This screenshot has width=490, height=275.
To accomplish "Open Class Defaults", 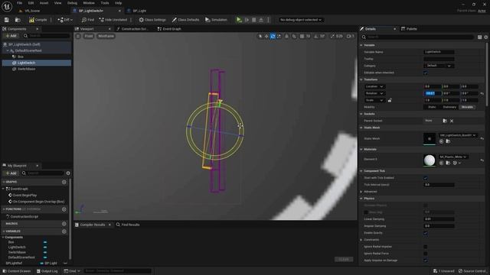I will (185, 20).
